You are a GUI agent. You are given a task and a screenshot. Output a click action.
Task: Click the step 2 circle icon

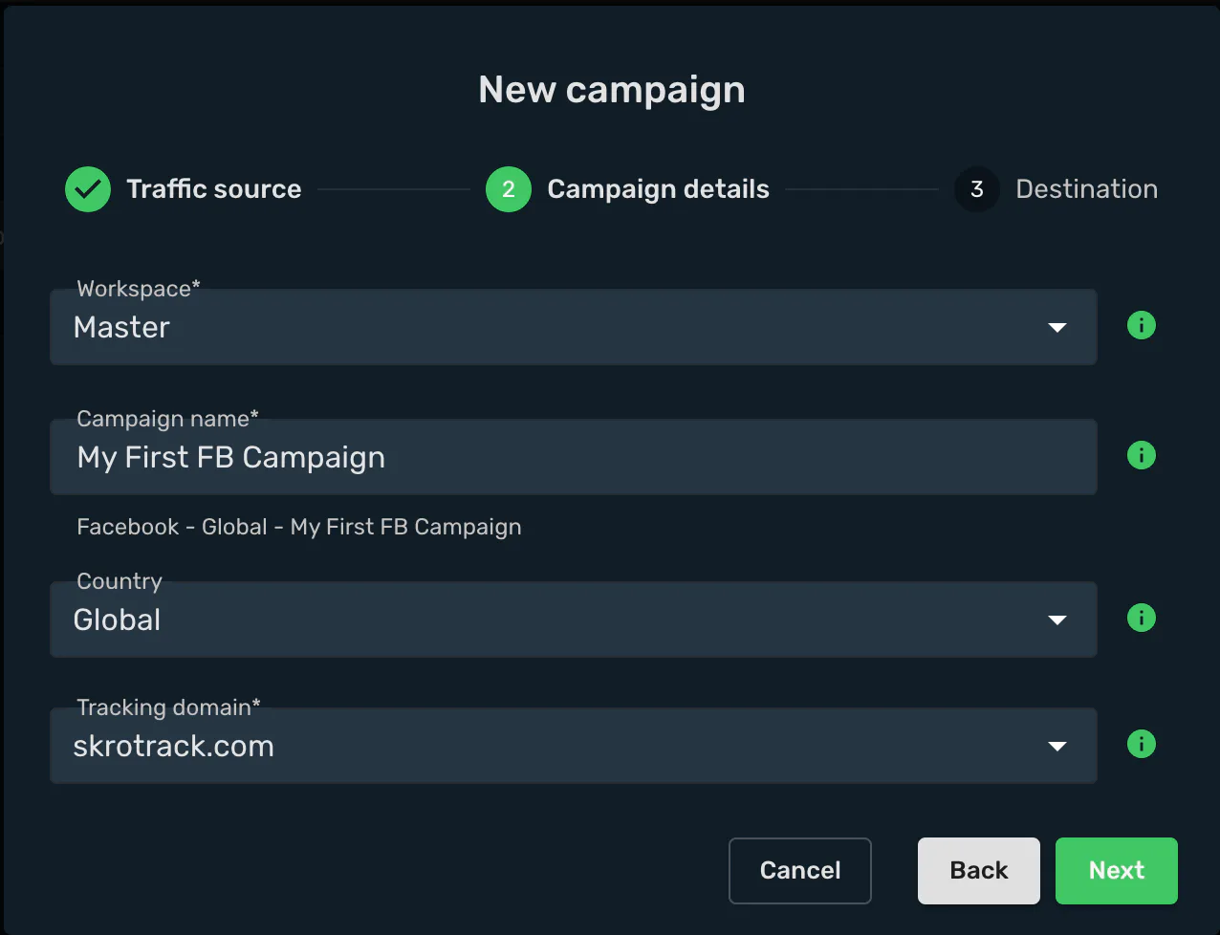coord(509,189)
